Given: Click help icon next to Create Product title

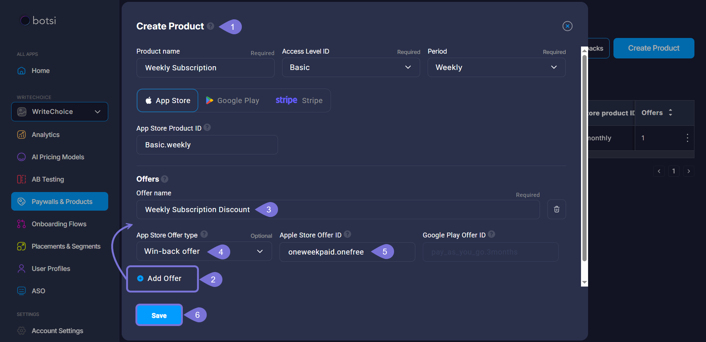Looking at the screenshot, I should [210, 26].
